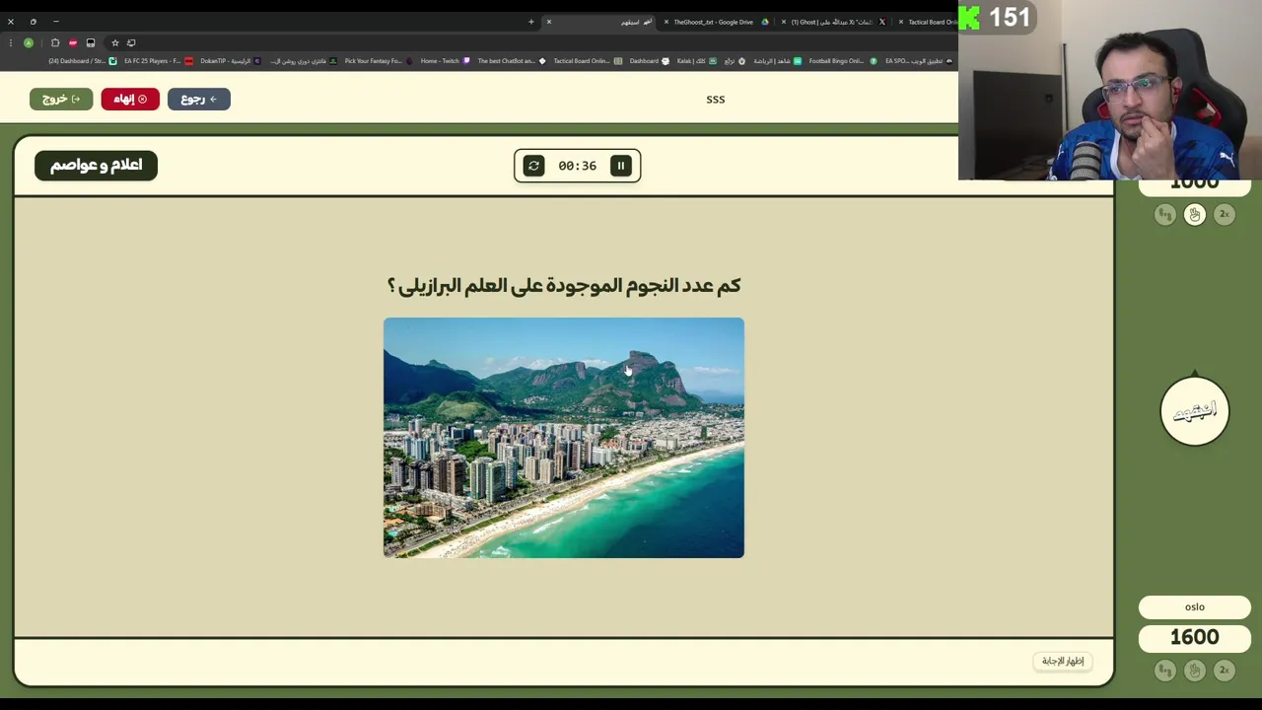Open the EA SPO bookmark

tap(919, 61)
